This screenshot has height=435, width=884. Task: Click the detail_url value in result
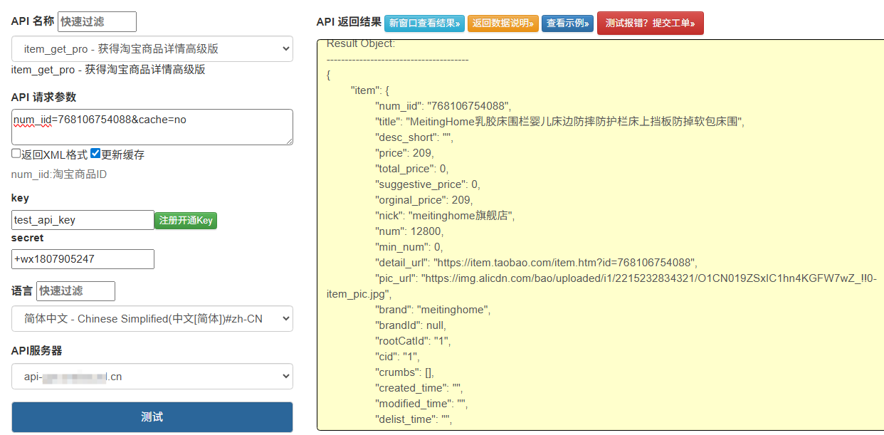pos(564,263)
